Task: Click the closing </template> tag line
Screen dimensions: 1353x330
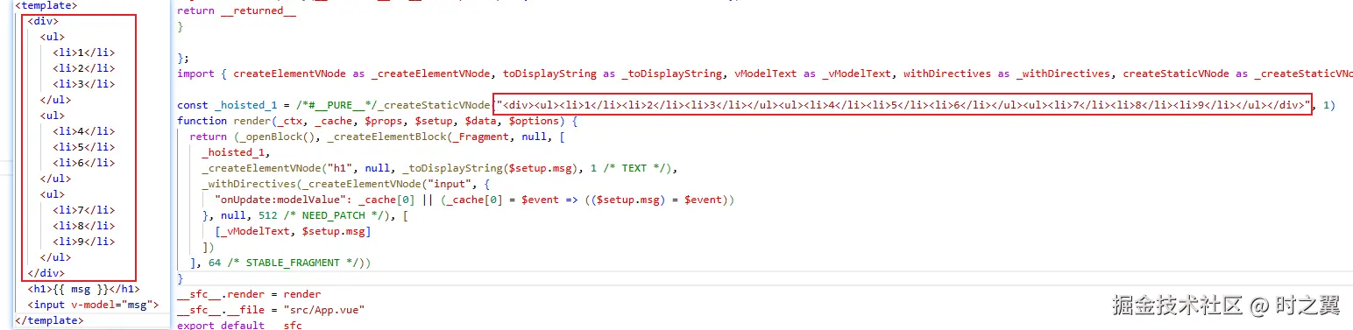Action: [x=49, y=320]
